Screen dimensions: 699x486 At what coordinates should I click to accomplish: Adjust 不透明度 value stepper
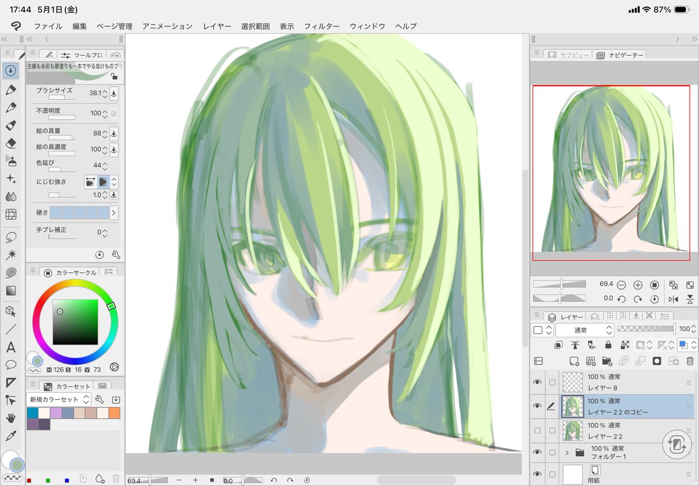coord(105,113)
